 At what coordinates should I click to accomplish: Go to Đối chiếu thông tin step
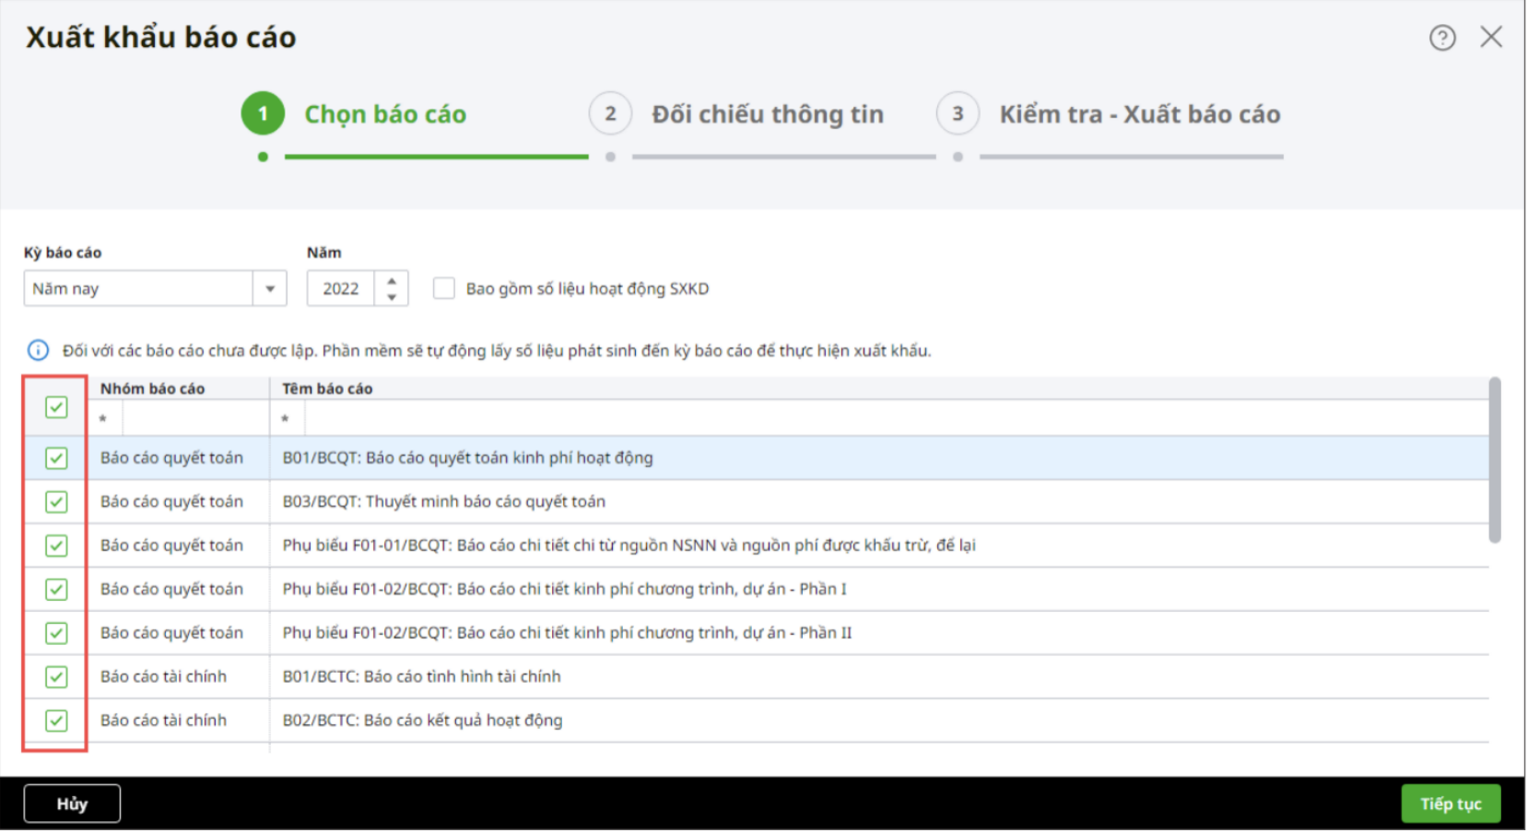coord(767,114)
